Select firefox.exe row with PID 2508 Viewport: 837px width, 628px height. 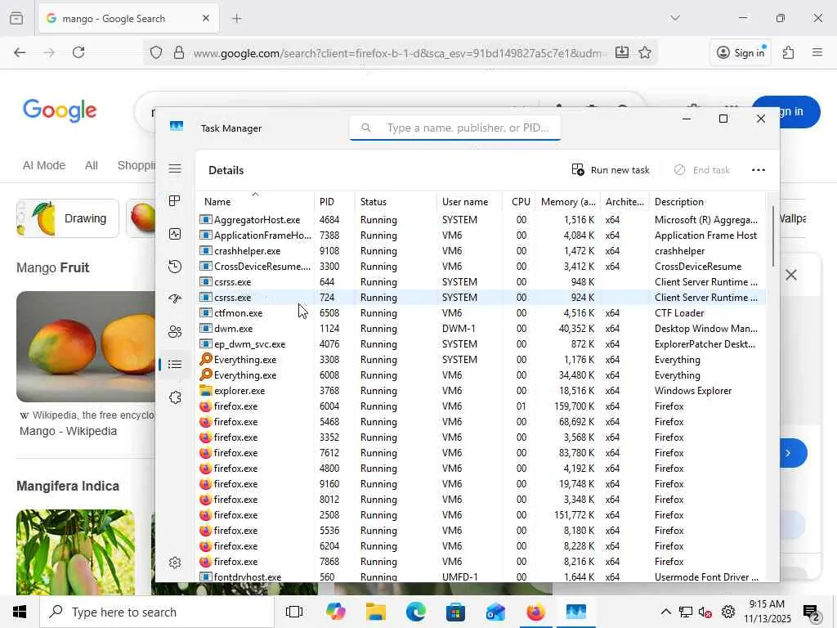481,515
